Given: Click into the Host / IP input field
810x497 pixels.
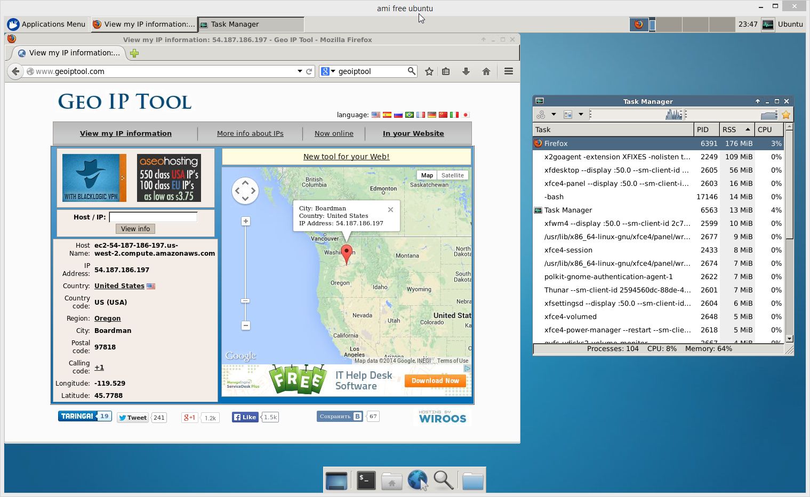Looking at the screenshot, I should (x=153, y=217).
